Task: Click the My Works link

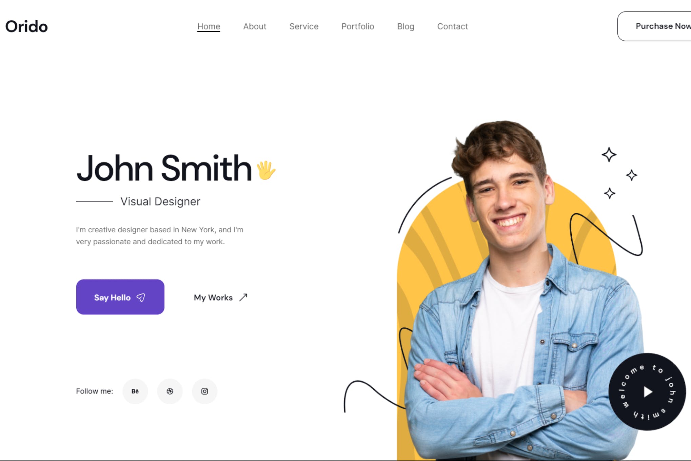Action: click(220, 297)
